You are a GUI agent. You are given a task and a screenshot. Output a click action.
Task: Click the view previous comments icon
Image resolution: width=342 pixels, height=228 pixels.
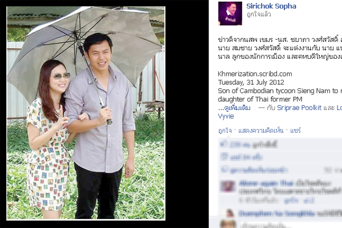[x=224, y=169]
